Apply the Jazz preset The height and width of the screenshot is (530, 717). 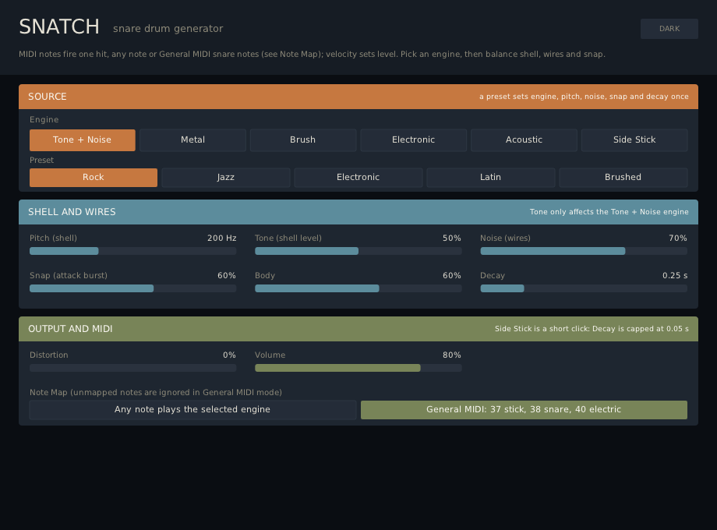226,178
